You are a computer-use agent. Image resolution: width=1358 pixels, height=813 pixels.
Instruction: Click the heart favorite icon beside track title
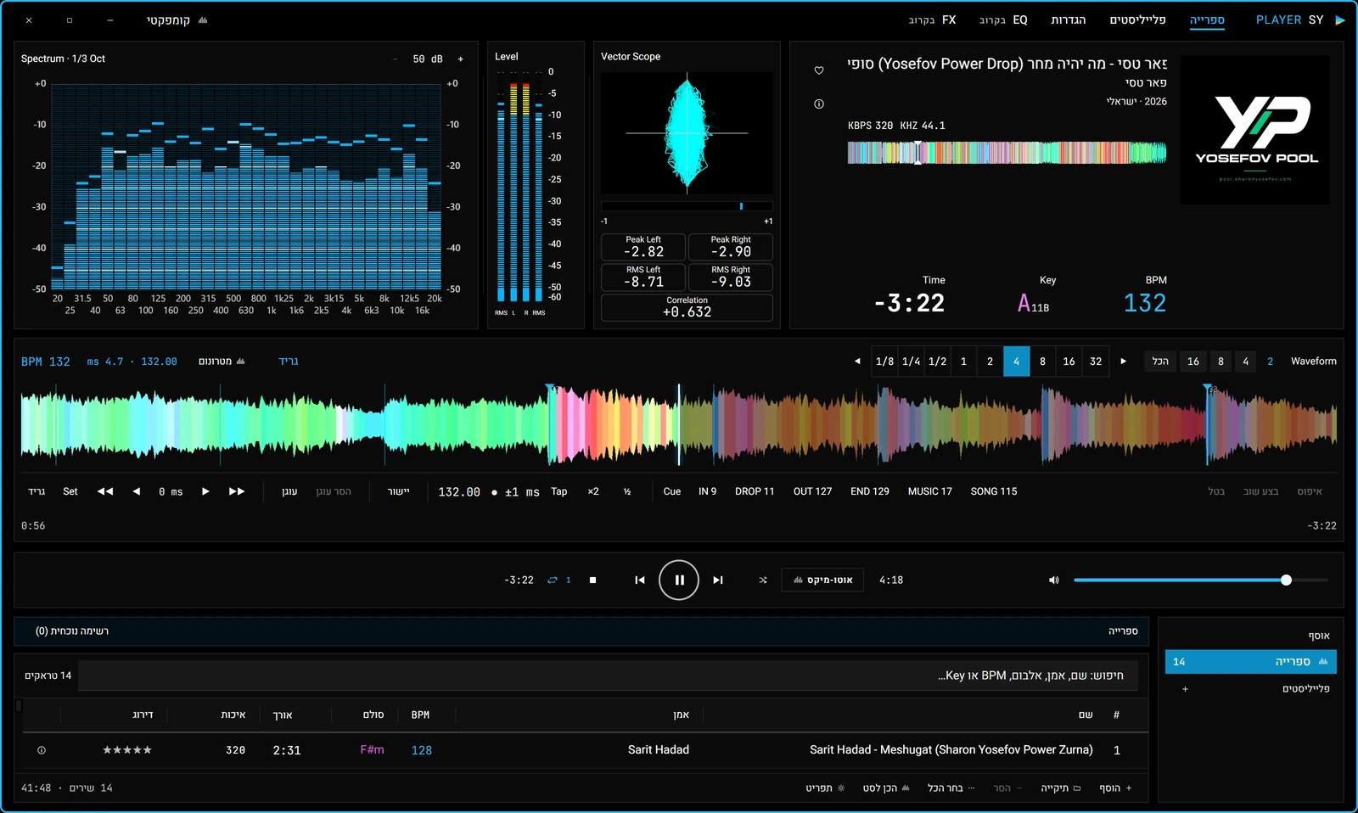[x=819, y=70]
